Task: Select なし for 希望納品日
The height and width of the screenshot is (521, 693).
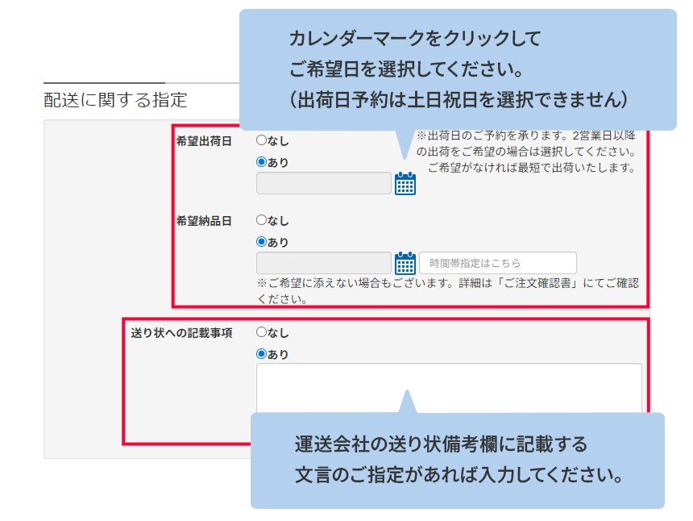Action: [261, 220]
